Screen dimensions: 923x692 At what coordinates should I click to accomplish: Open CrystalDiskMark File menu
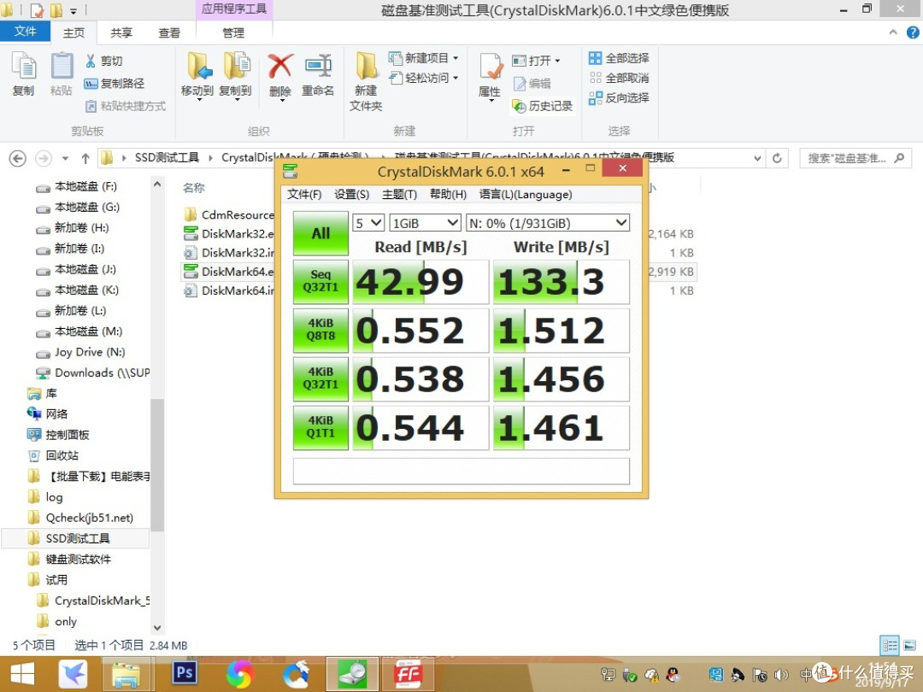(x=304, y=195)
